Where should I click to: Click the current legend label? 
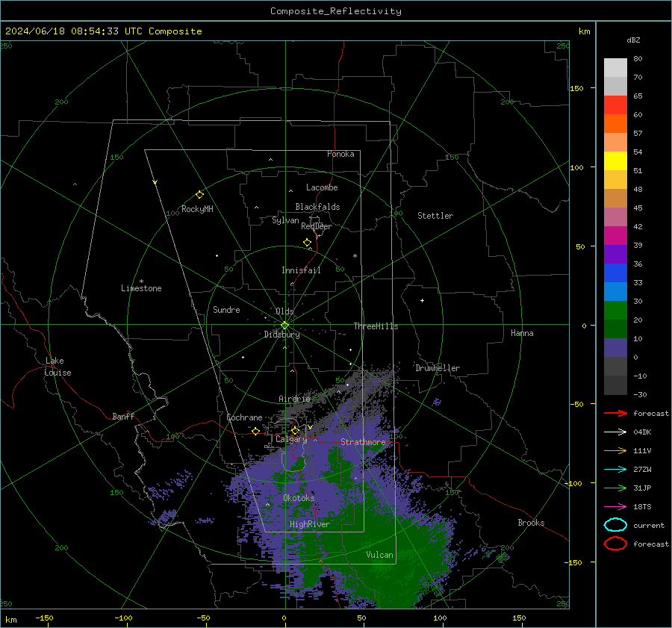[x=649, y=525]
